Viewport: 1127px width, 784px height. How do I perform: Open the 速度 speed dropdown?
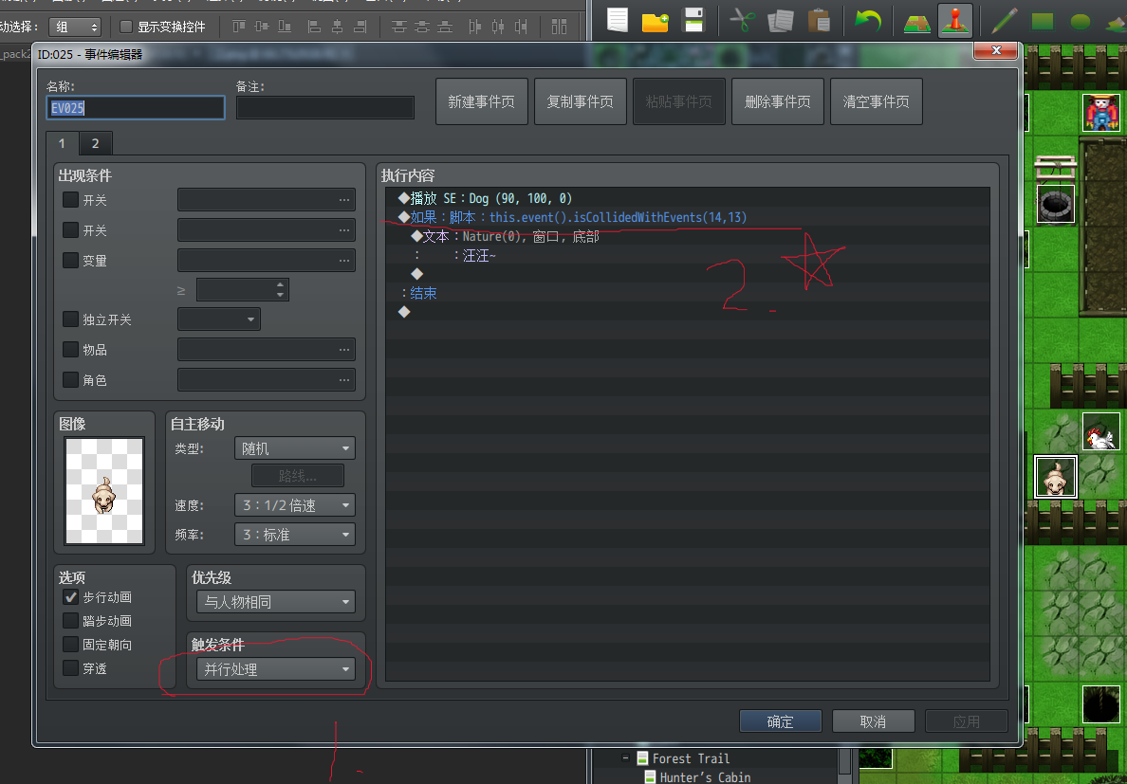pos(295,504)
